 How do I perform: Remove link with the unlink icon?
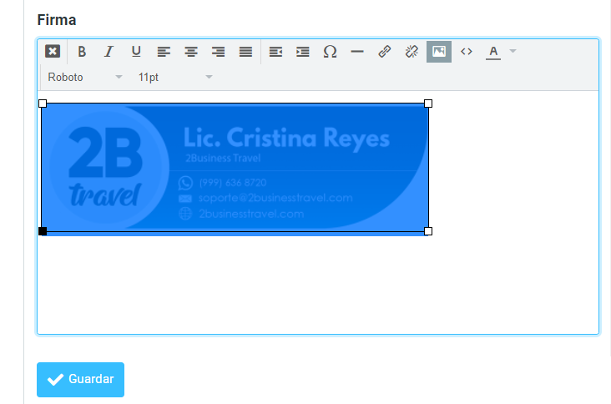[x=412, y=52]
